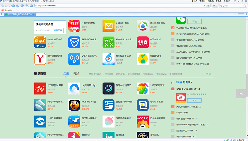Open the green WeChat app icon

(x=181, y=20)
